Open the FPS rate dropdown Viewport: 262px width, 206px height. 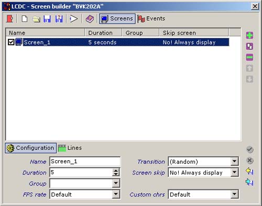click(x=116, y=194)
